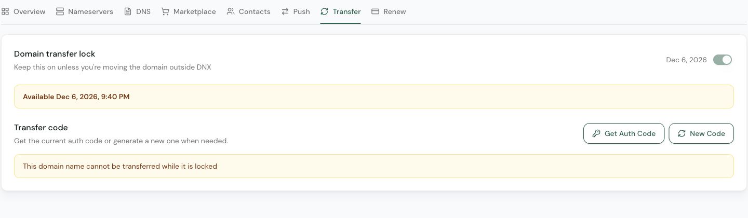
Task: Click the Transfer refresh icon
Action: [x=324, y=11]
